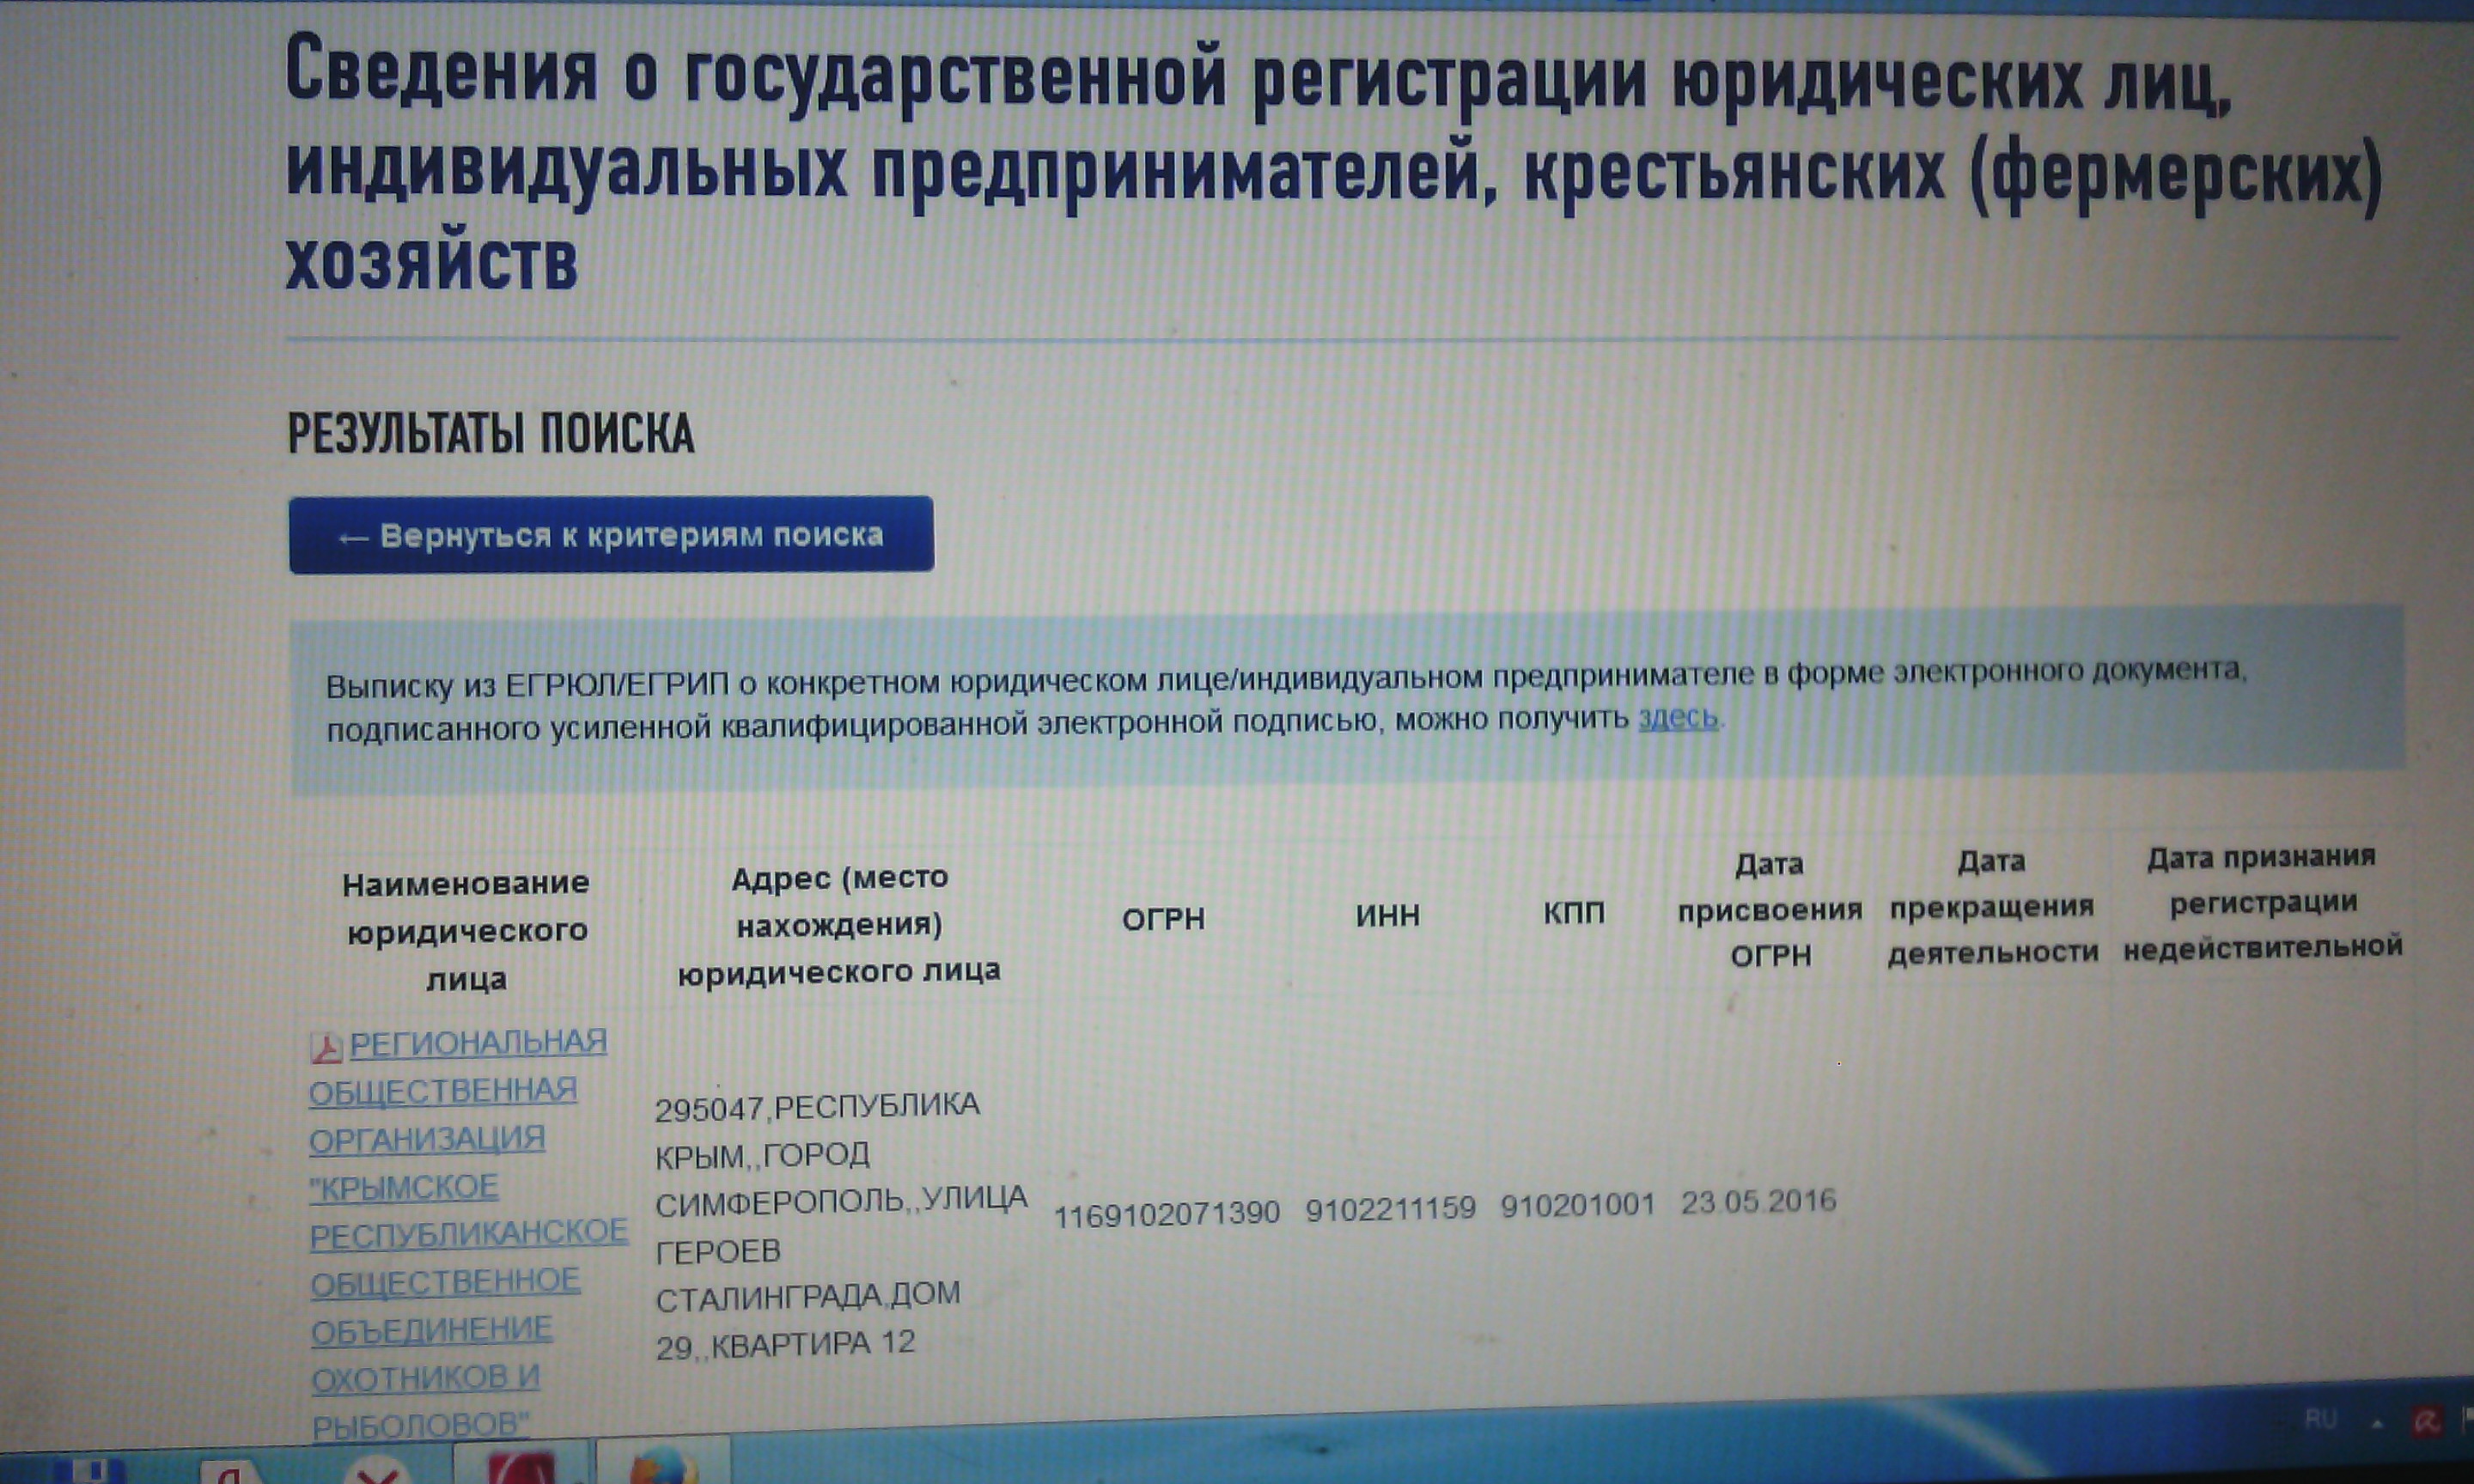Screen dimensions: 2474x1484
Task: Open the 'РЕГИОНАЛЬНАЯ ОБЩЕСТВЕННАЯ ОРГАНИЗАЦИЯ' link
Action: coord(478,1043)
